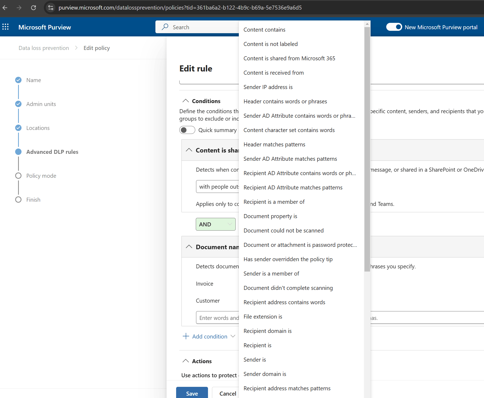
Task: Save the rule with the Save button
Action: pyautogui.click(x=192, y=393)
